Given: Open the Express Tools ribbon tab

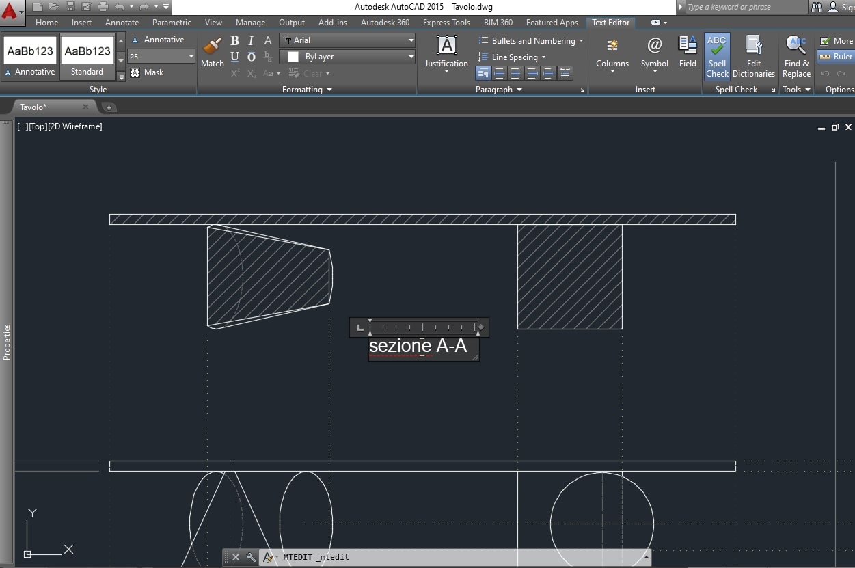Looking at the screenshot, I should pos(446,23).
